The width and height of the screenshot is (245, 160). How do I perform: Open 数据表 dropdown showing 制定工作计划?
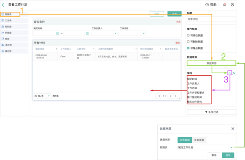(x=205, y=147)
